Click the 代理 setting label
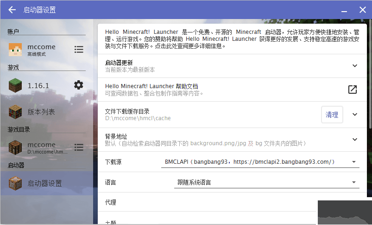 point(111,202)
